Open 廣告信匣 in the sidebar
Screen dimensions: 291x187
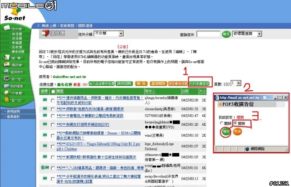pos(18,51)
